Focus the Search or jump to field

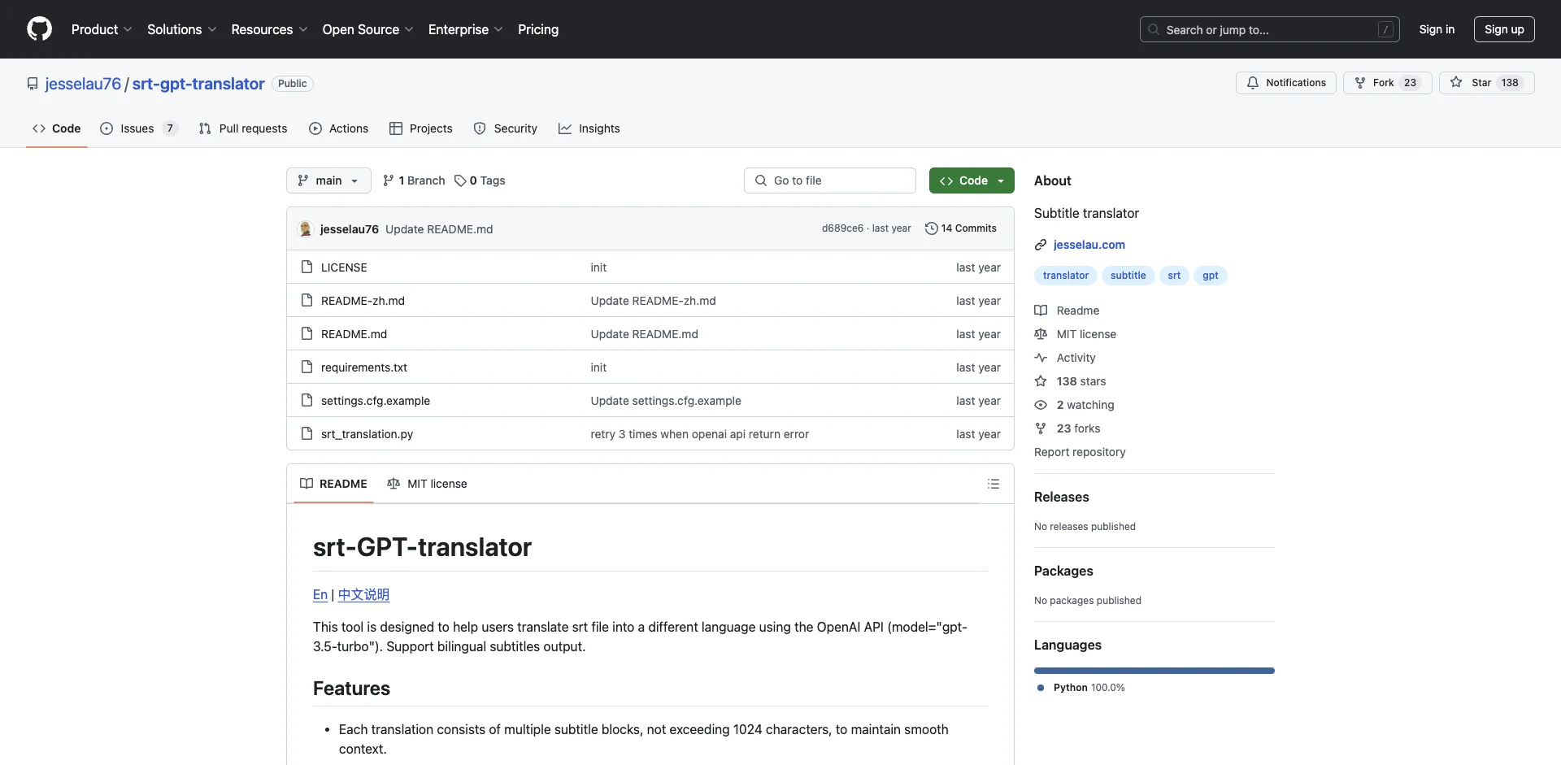pos(1269,29)
